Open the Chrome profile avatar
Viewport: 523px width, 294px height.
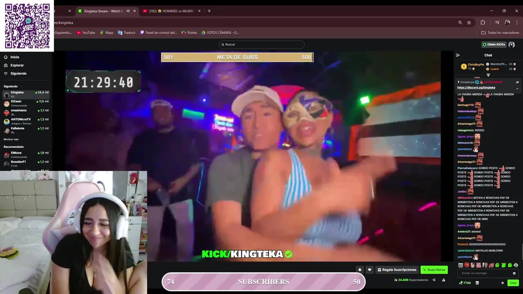point(507,22)
